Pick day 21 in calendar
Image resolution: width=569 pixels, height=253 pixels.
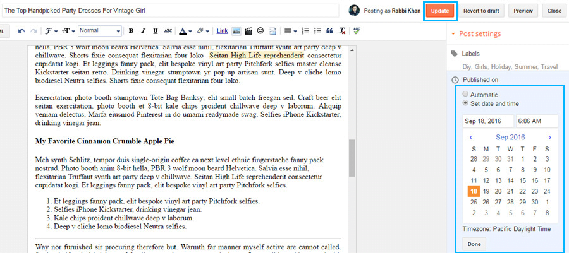(x=511, y=191)
